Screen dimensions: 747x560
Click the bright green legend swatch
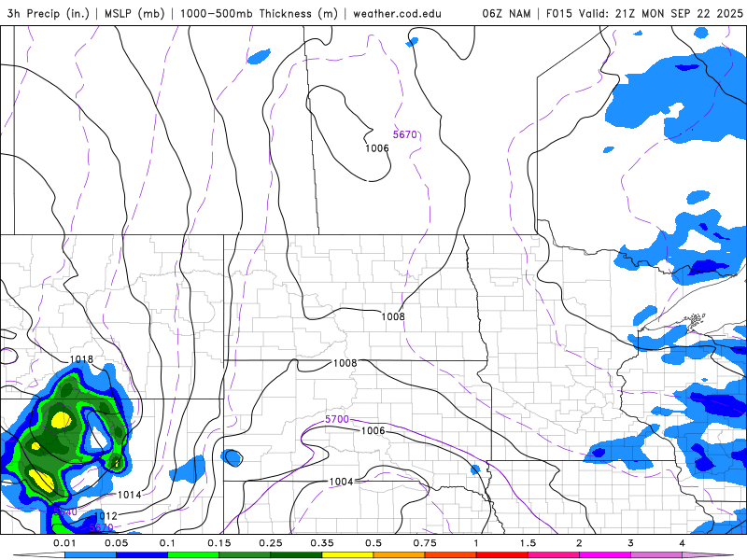click(193, 555)
